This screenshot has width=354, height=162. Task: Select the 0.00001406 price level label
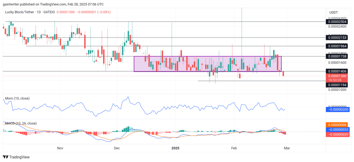(x=337, y=71)
